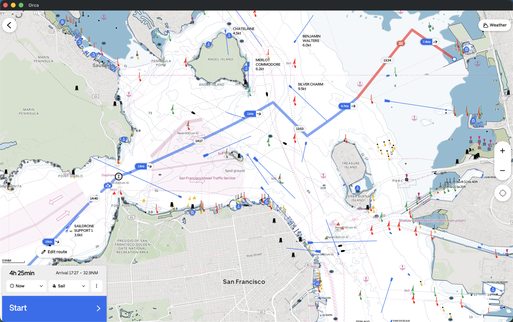The height and width of the screenshot is (322, 513).
Task: Click the San Francisco Vessel Traffic Service label
Action: click(x=207, y=178)
